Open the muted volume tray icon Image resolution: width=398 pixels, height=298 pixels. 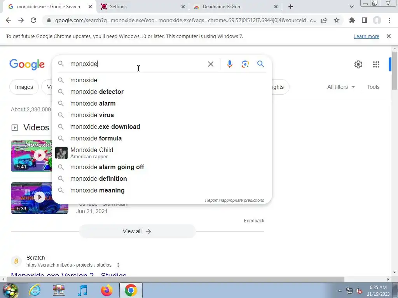pos(359,291)
